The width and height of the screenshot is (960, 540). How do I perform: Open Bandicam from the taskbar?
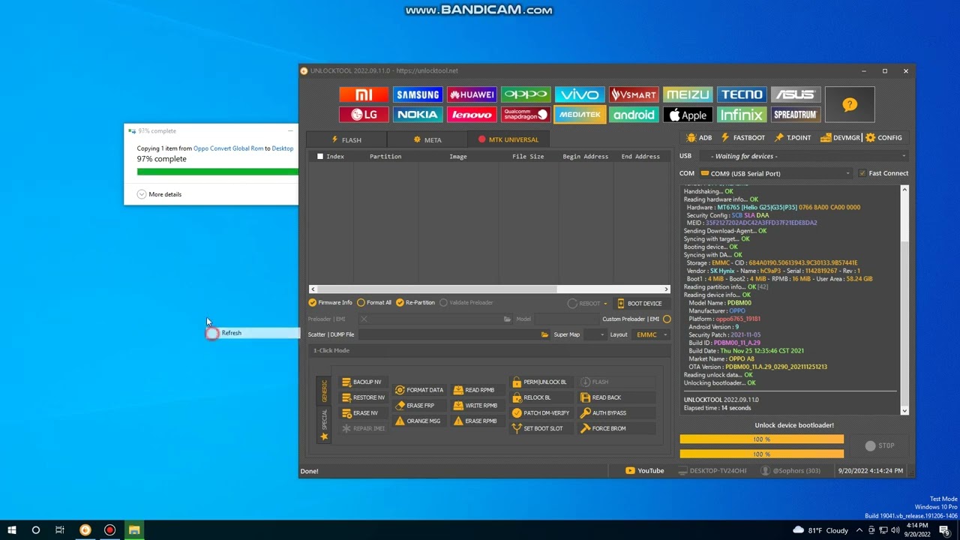[x=109, y=530]
